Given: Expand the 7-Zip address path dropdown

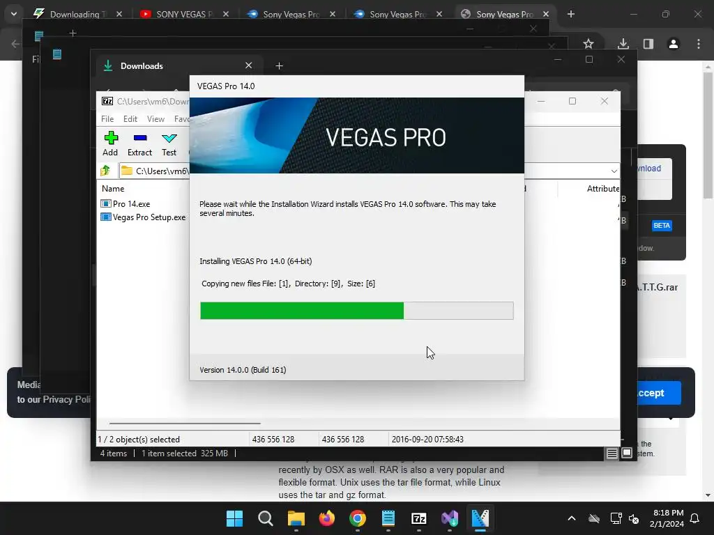Looking at the screenshot, I should point(614,171).
